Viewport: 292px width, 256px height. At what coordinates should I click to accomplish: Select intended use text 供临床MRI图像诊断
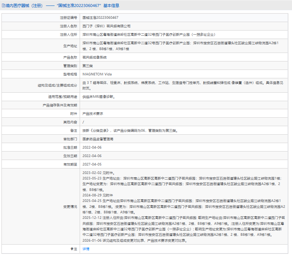[99, 97]
